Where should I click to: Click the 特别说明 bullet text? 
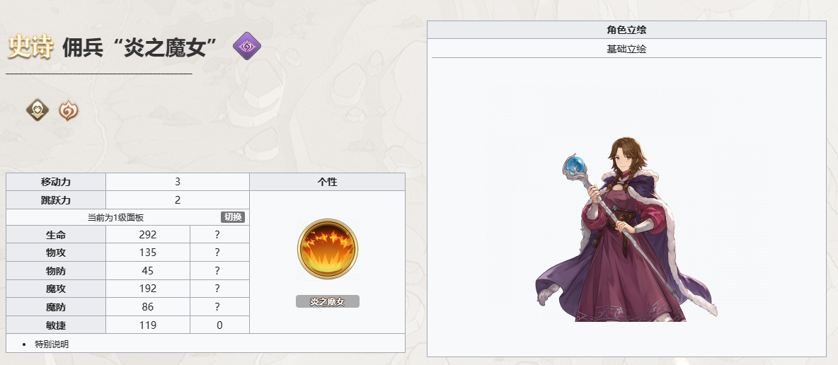tap(52, 344)
